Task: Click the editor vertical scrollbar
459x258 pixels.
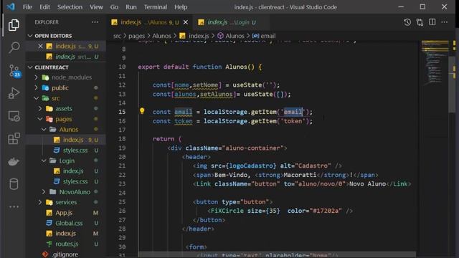Action: (453, 85)
